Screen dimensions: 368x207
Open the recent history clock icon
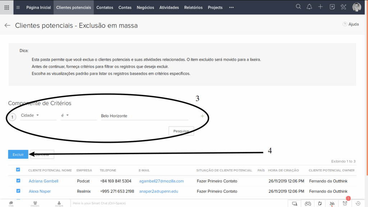point(358,203)
